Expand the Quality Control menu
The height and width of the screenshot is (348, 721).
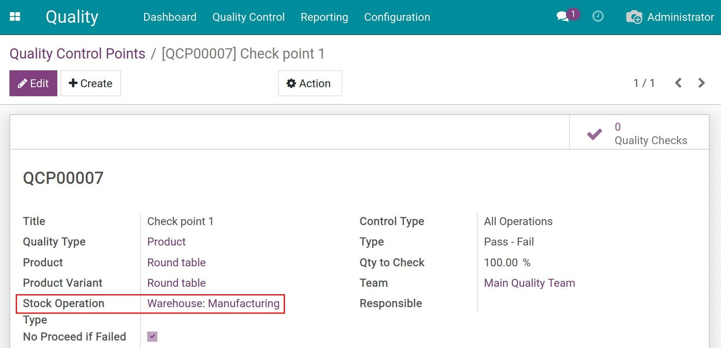[248, 17]
